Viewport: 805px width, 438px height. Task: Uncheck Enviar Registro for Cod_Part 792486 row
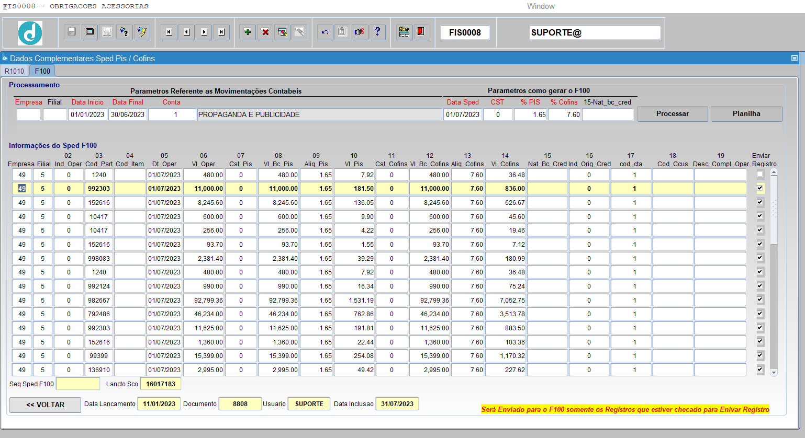coord(760,314)
